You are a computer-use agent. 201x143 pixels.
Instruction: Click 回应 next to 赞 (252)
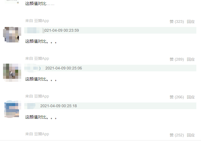point(191,135)
